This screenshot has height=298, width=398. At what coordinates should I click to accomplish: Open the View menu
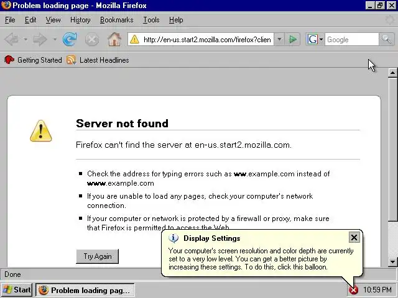[53, 20]
